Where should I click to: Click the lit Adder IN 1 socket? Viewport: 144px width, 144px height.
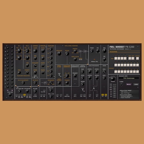(103, 95)
